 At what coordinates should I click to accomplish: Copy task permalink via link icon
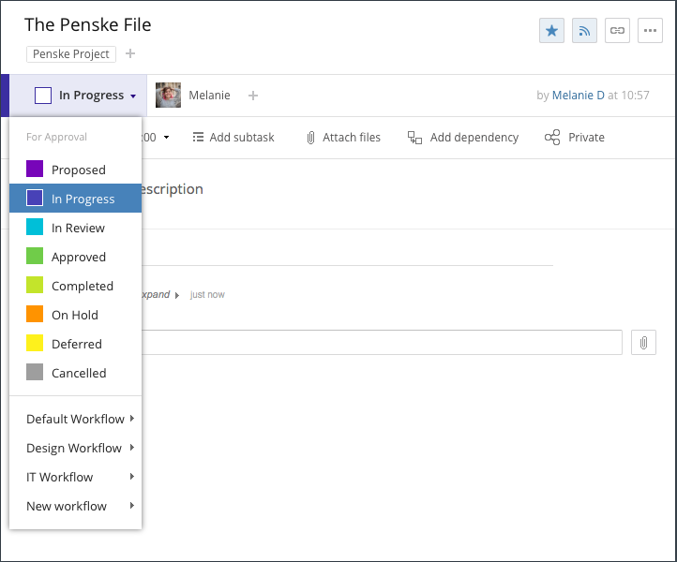(617, 31)
